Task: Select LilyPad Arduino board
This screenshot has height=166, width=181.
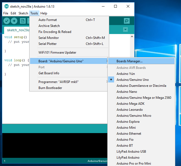Action: [x=141, y=157]
